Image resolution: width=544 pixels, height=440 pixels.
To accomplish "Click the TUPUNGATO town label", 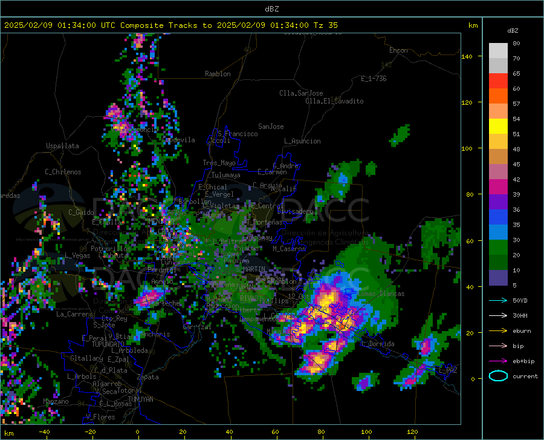I will (x=108, y=344).
